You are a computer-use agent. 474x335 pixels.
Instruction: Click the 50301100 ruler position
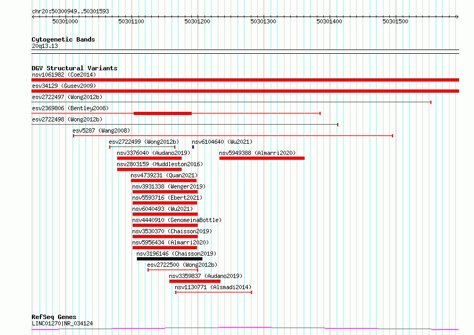point(131,21)
